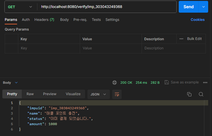The width and height of the screenshot is (212, 136).
Task: Click the save as example disk icon
Action: (167, 82)
